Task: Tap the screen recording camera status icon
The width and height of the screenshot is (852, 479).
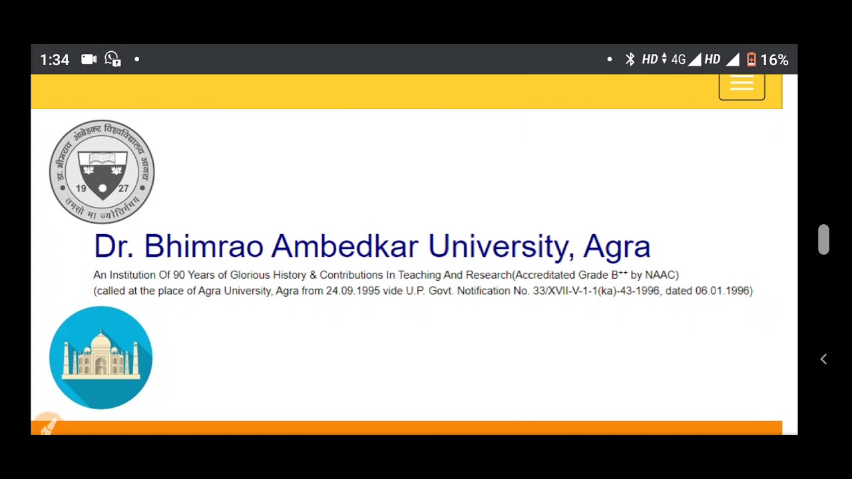Action: coord(89,59)
